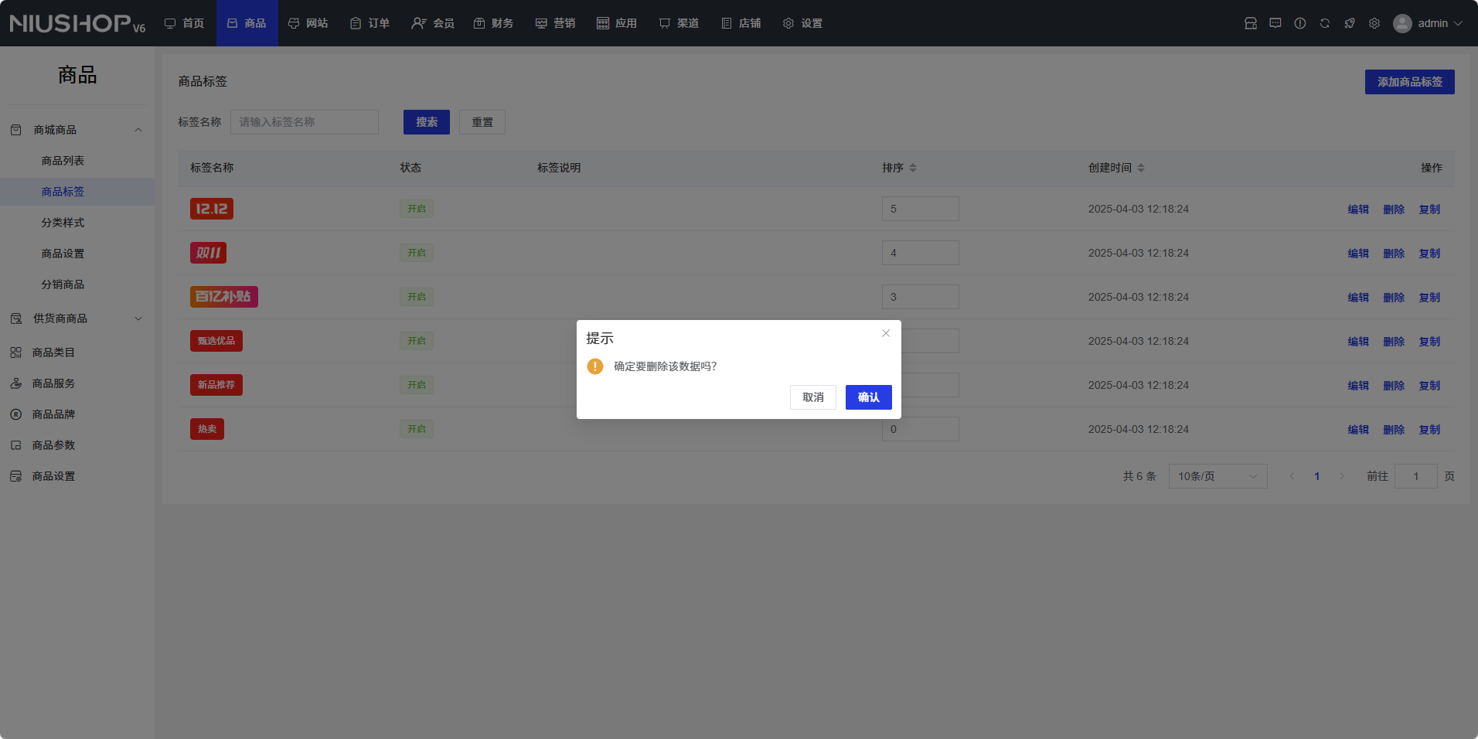Select 分类样式 in the sidebar
Screen dimensions: 1478x739
77,223
